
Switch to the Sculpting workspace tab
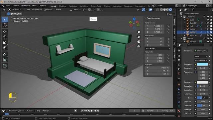[x=73, y=6]
